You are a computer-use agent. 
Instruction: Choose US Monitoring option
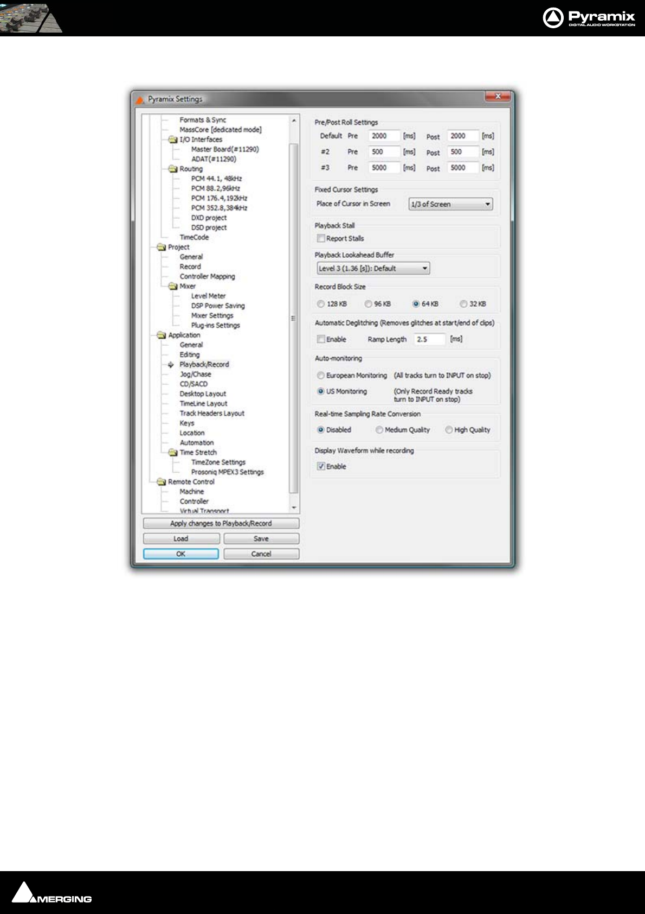321,391
